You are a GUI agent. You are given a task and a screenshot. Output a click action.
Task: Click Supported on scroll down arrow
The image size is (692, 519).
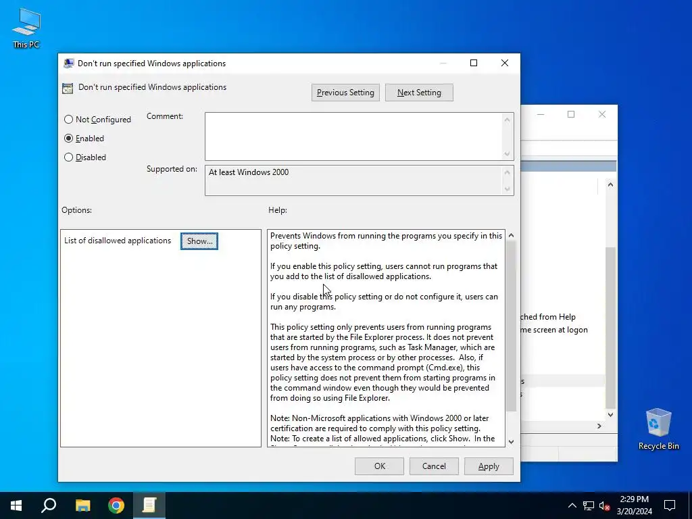click(507, 189)
